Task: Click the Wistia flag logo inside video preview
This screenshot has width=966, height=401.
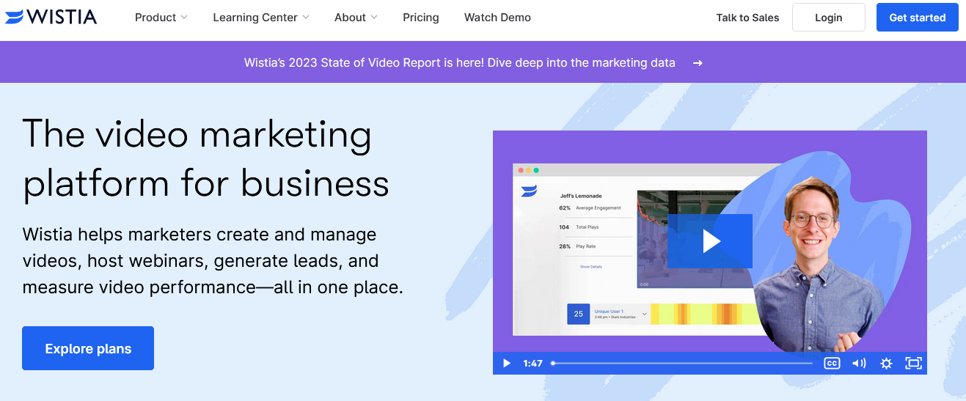Action: click(x=529, y=191)
